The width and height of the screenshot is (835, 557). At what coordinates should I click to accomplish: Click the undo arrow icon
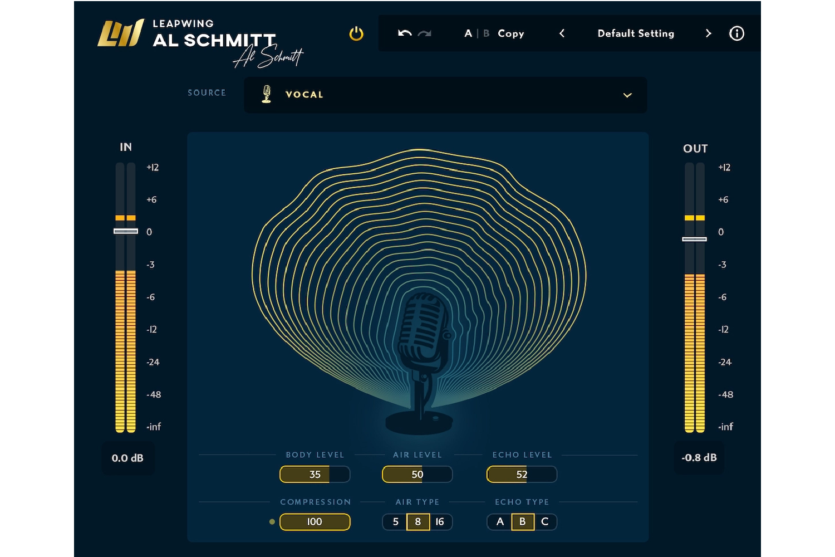pyautogui.click(x=405, y=33)
